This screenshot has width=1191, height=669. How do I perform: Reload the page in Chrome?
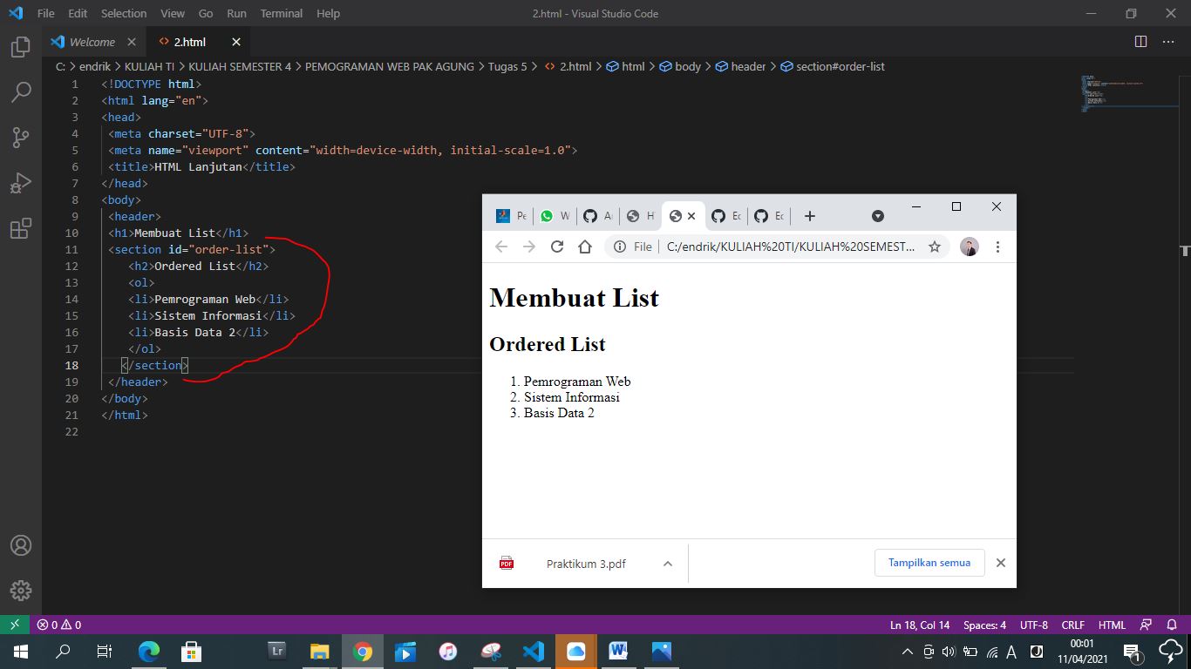[x=557, y=247]
